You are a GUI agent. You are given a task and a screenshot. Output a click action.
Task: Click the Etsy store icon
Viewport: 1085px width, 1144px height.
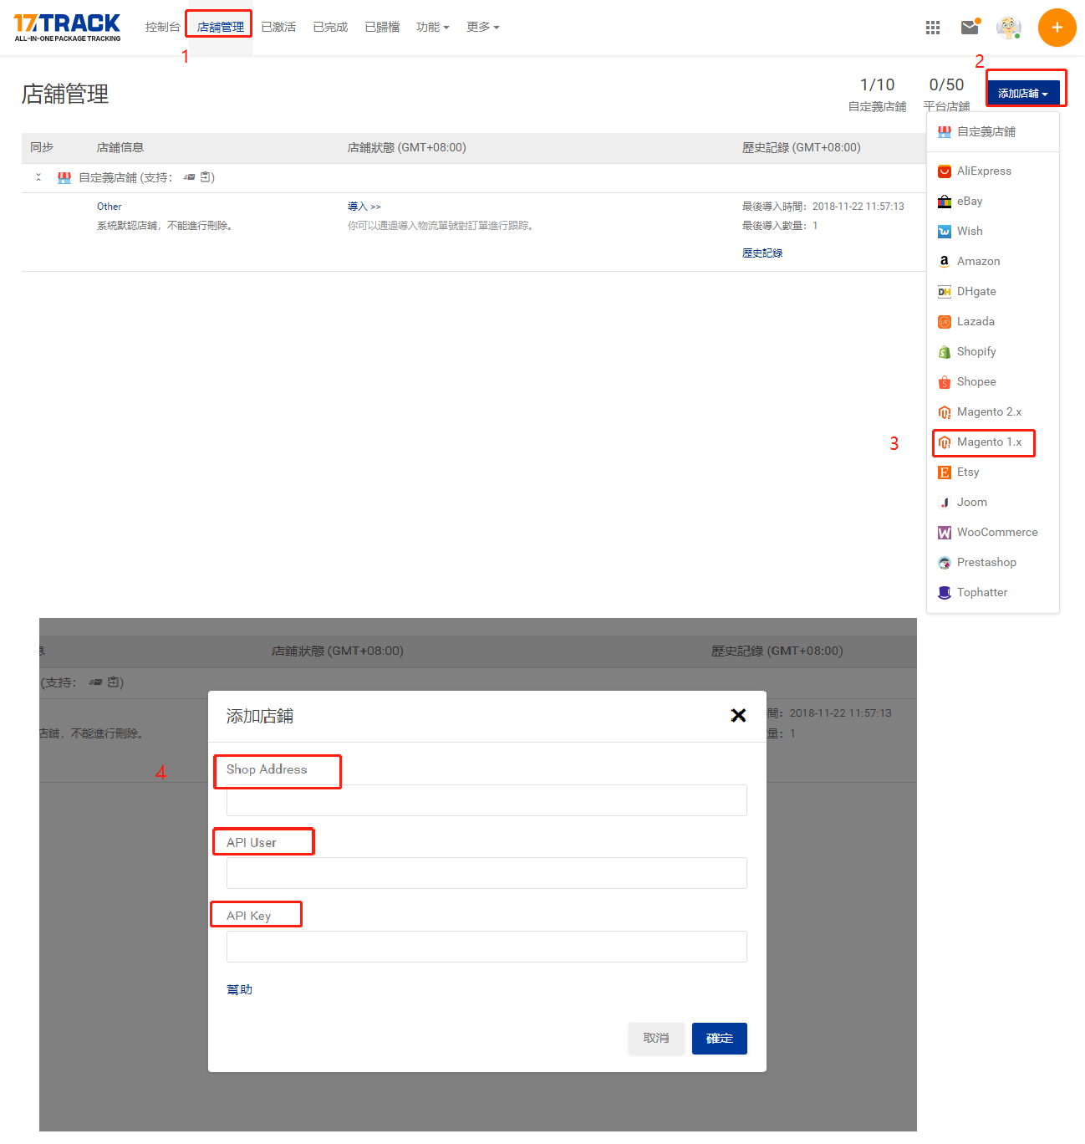[x=945, y=472]
